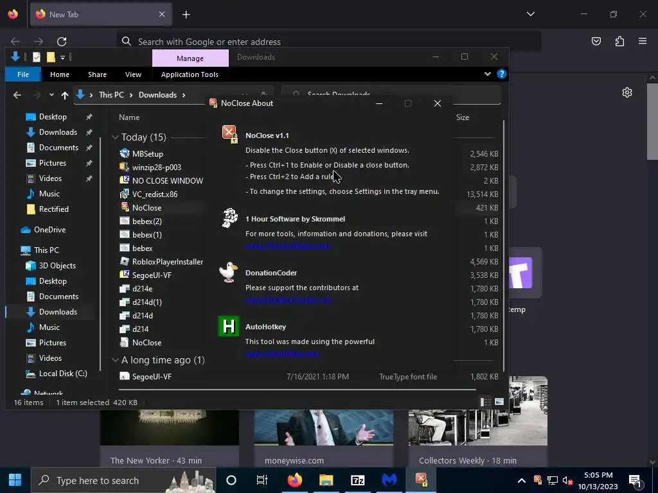Viewport: 658px width, 493px height.
Task: Collapse the Today (15) group
Action: click(115, 137)
